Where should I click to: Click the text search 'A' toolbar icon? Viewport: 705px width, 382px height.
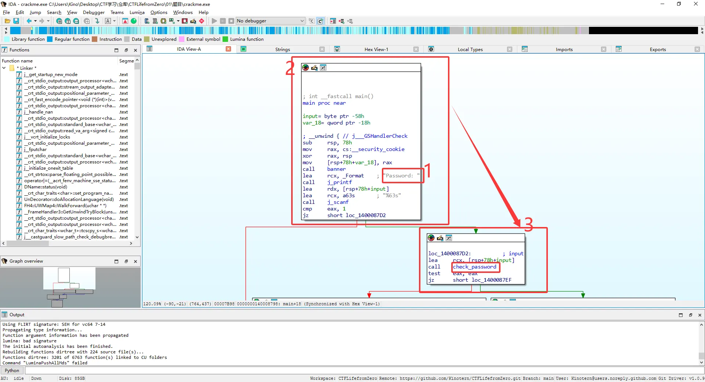108,21
